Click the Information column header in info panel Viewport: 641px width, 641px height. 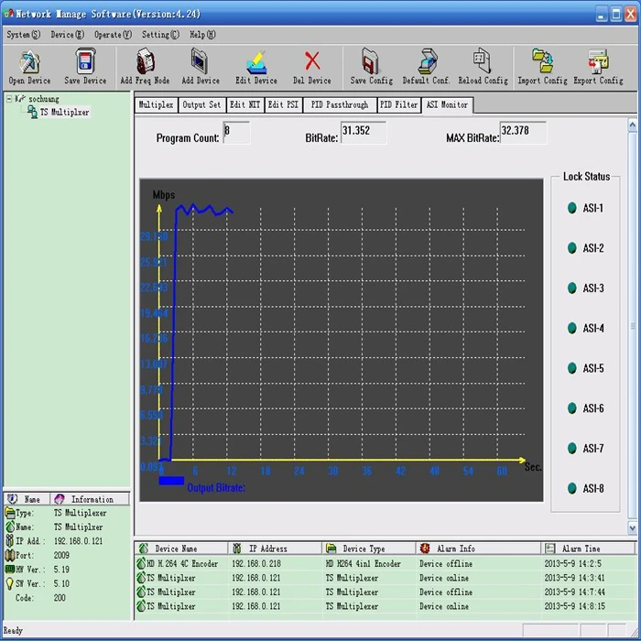91,499
